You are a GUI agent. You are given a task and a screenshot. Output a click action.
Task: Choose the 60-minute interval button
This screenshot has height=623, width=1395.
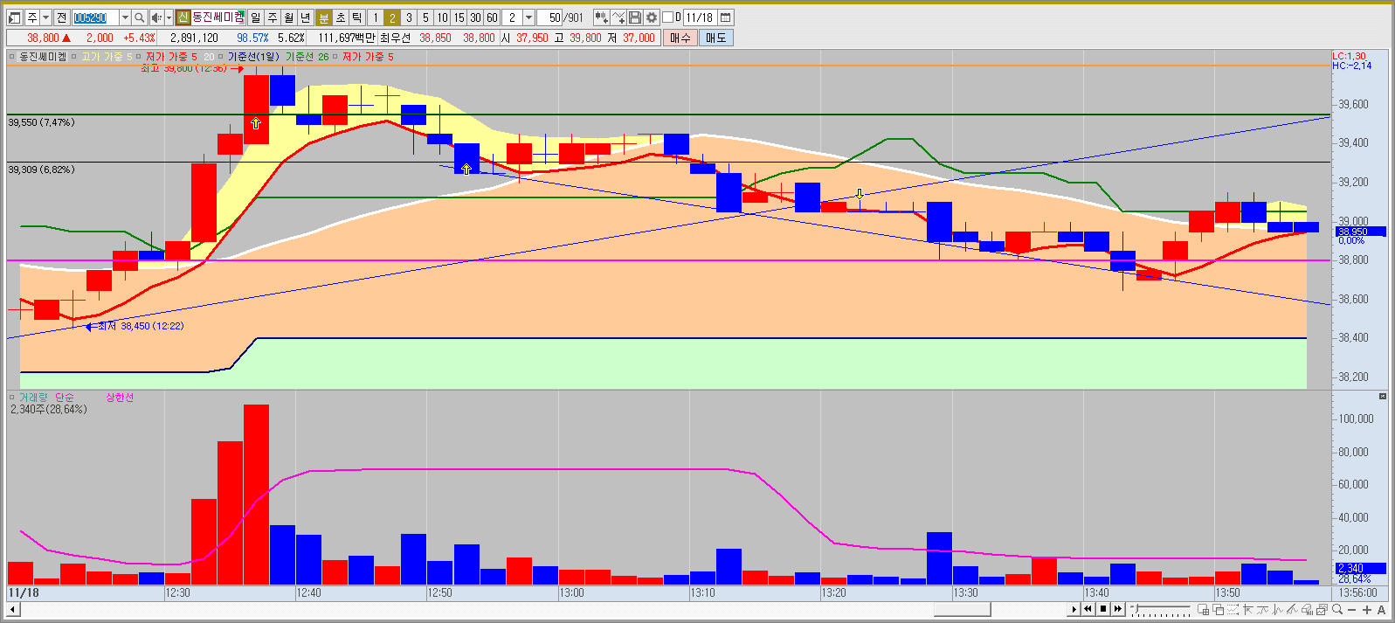(492, 17)
